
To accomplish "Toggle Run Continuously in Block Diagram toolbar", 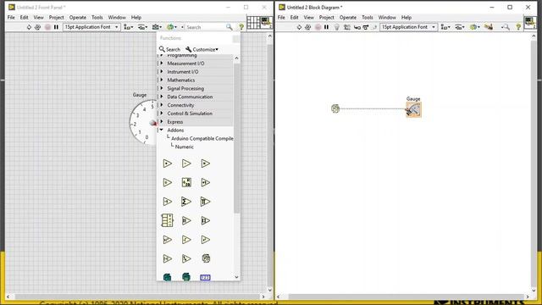I will point(308,27).
